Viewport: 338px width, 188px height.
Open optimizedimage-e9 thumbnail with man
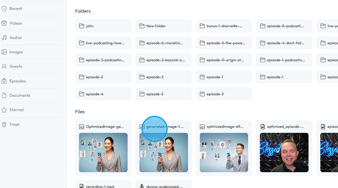(224, 153)
